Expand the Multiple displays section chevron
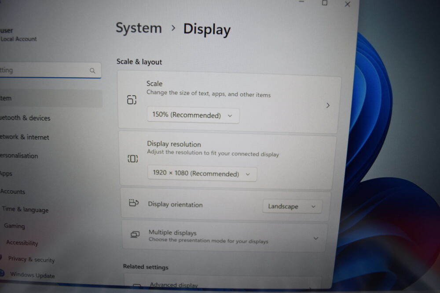The width and height of the screenshot is (440, 293). pos(315,239)
